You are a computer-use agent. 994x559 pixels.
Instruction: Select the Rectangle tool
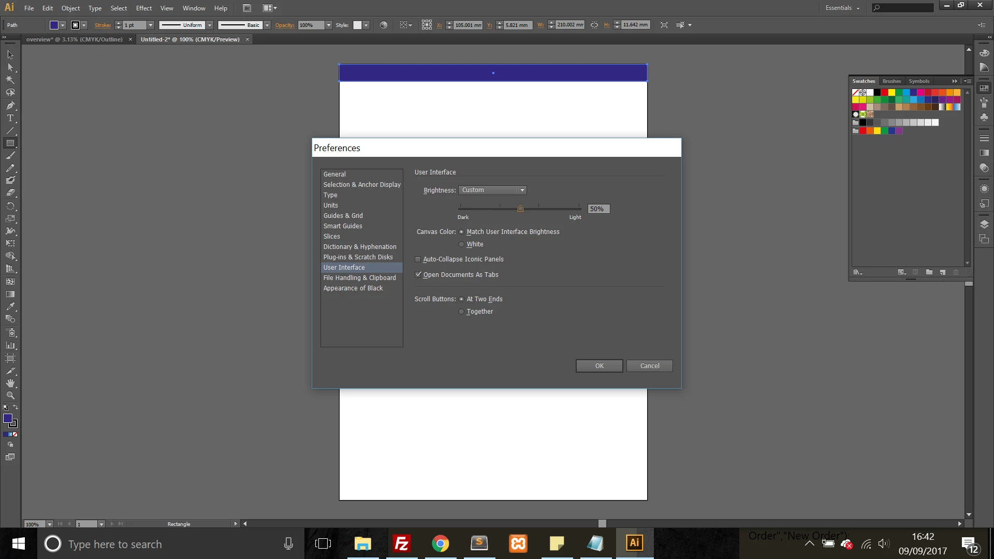coord(10,143)
